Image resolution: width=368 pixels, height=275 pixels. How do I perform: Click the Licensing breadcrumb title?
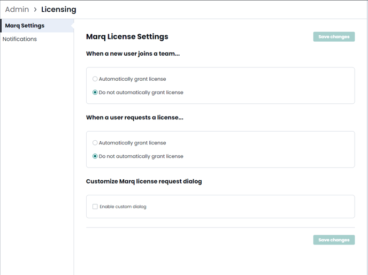tap(59, 10)
